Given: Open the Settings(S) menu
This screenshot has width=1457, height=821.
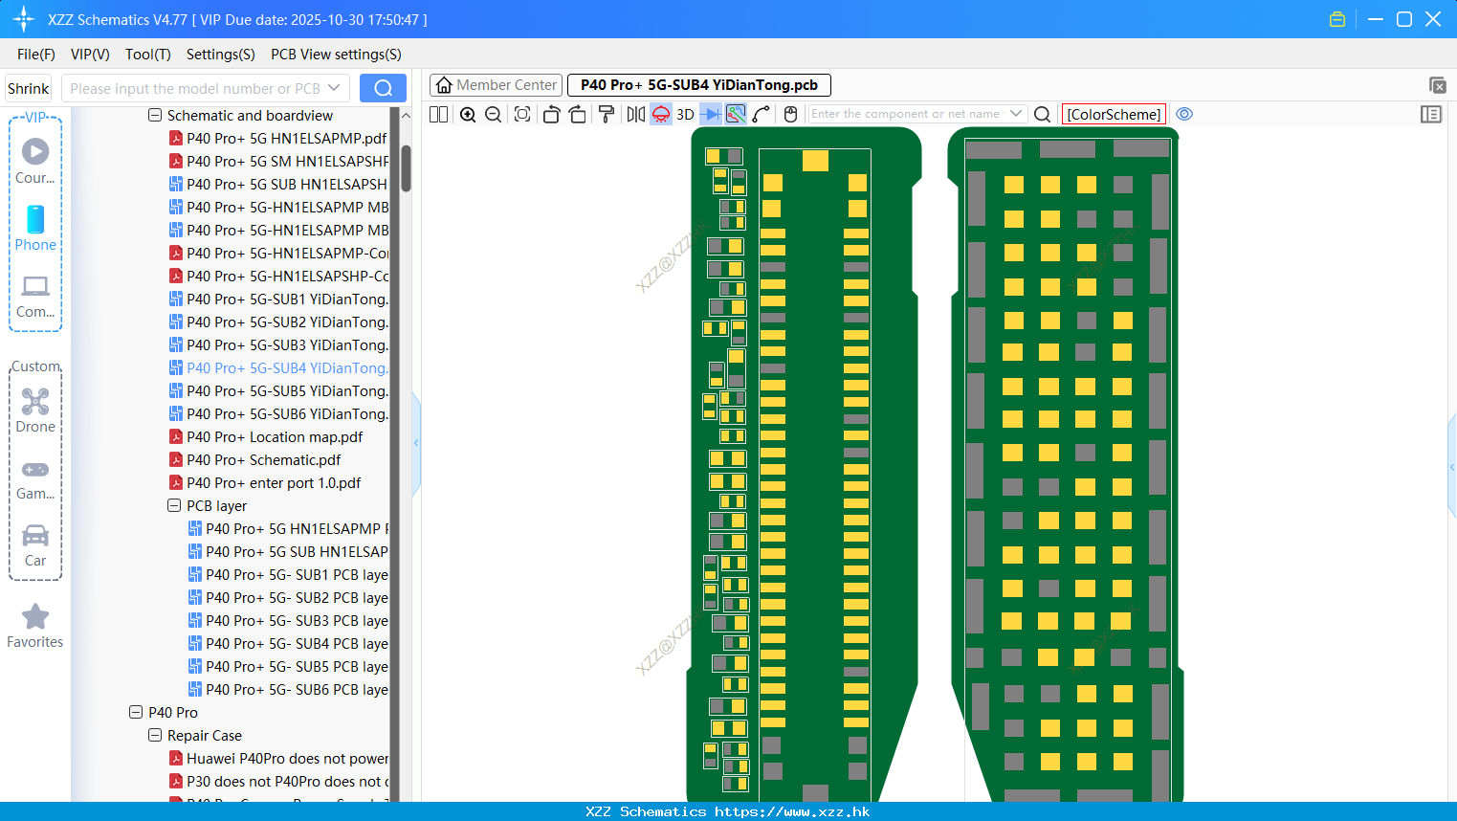Looking at the screenshot, I should 221,55.
